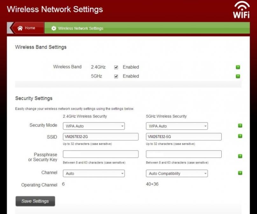
Task: Click help icon for 2.4GHz wireless band
Action: coord(238,67)
